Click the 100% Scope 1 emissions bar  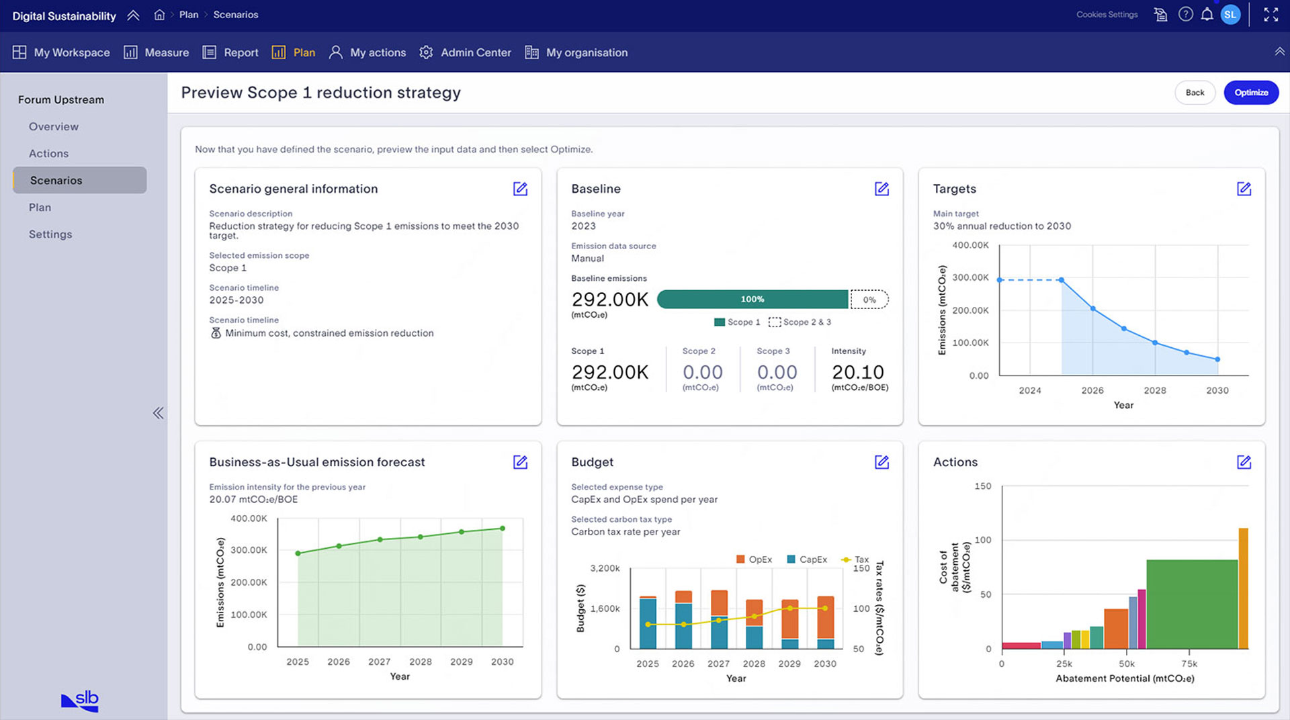pyautogui.click(x=752, y=300)
